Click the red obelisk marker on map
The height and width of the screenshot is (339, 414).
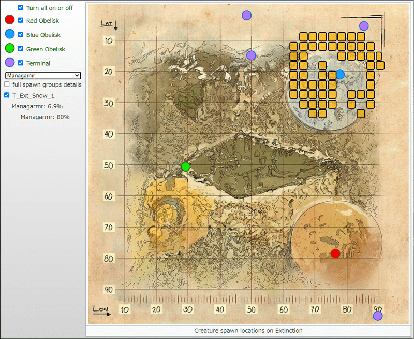coord(335,253)
